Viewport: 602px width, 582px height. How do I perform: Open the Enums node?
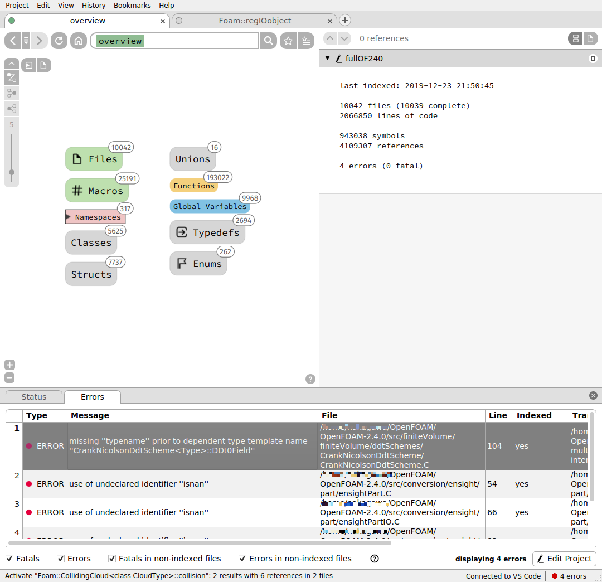tap(198, 264)
